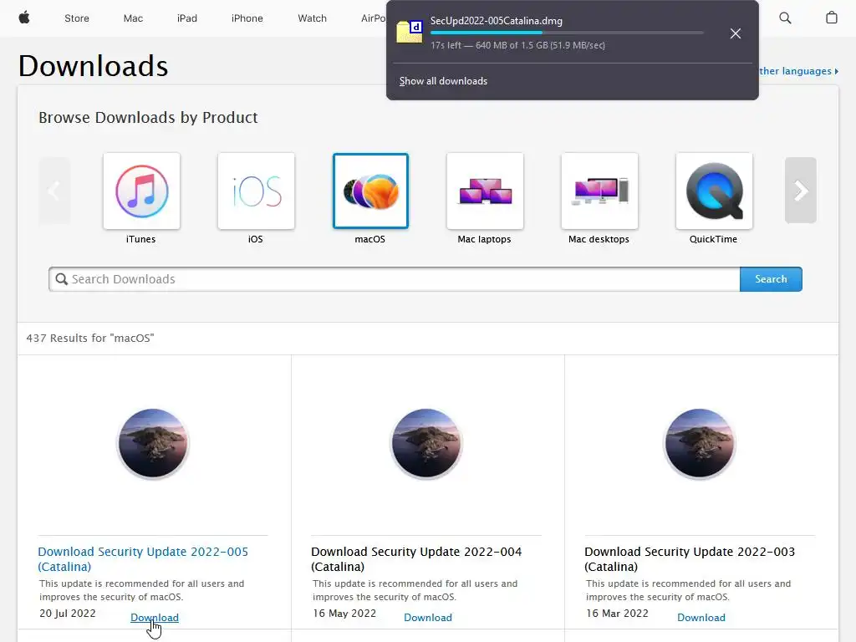The image size is (856, 642).
Task: Click the Downloads page heading
Action: click(94, 65)
